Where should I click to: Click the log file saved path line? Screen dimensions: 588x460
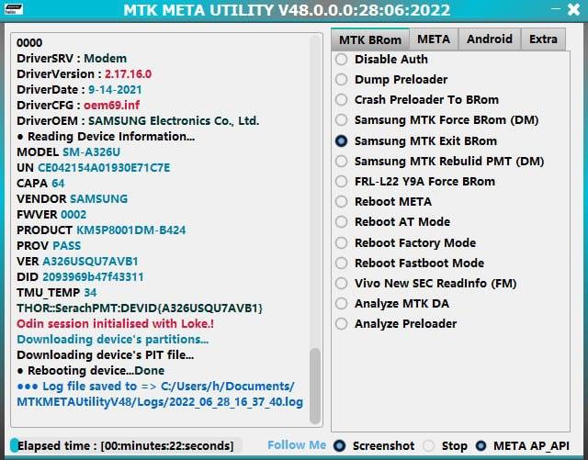coord(160,394)
